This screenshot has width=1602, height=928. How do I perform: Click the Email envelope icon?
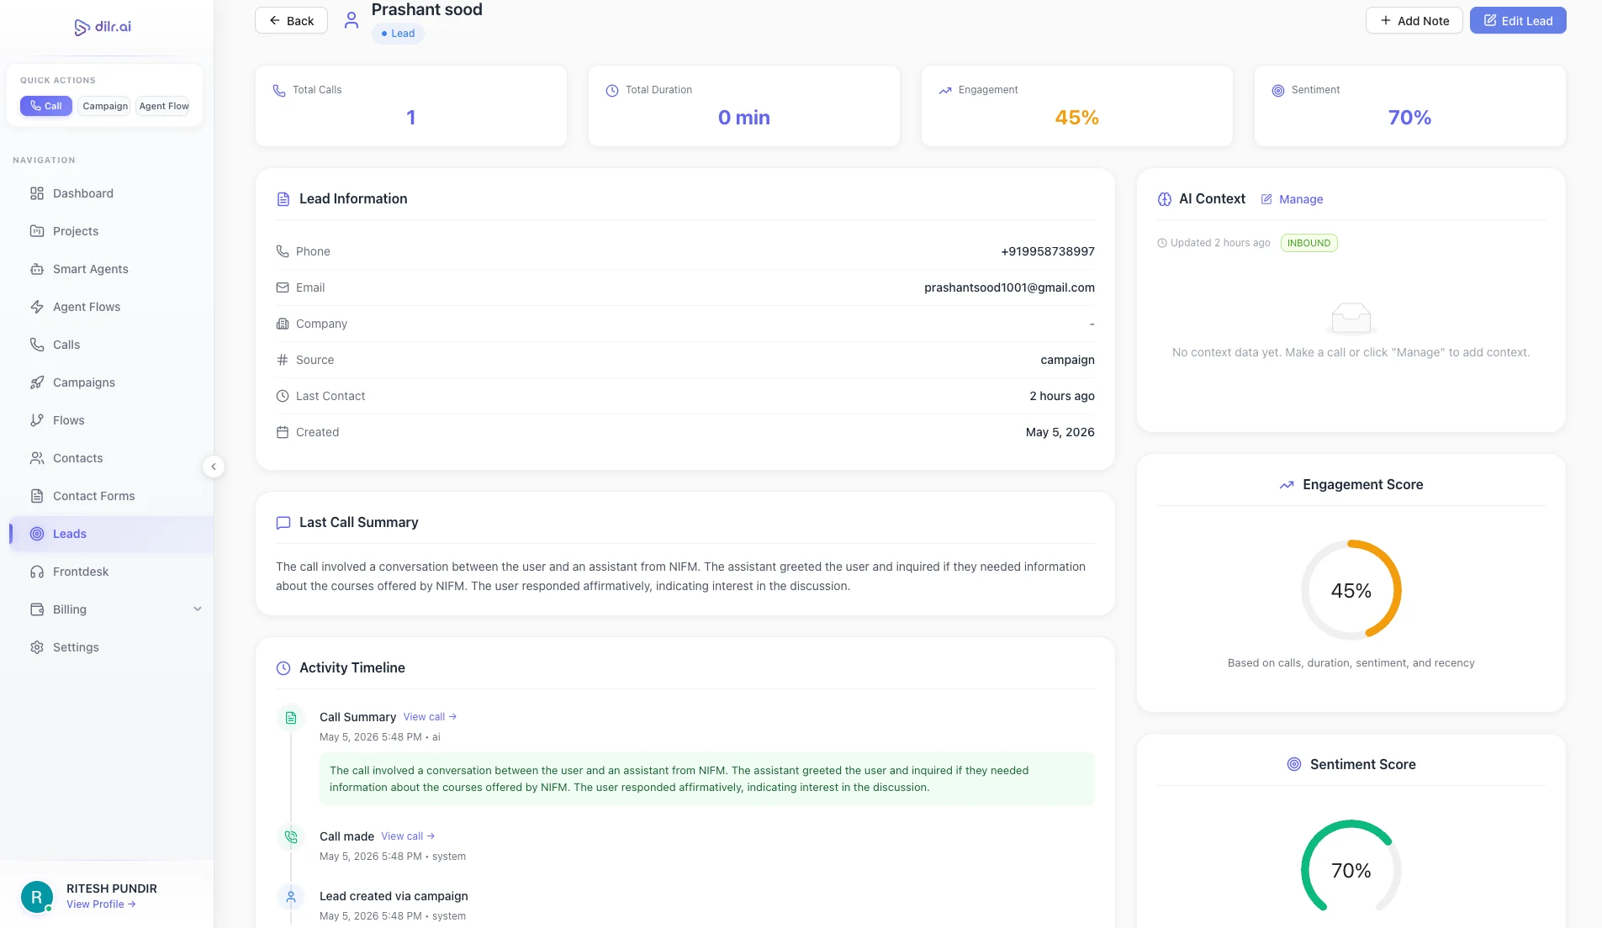[x=283, y=287]
